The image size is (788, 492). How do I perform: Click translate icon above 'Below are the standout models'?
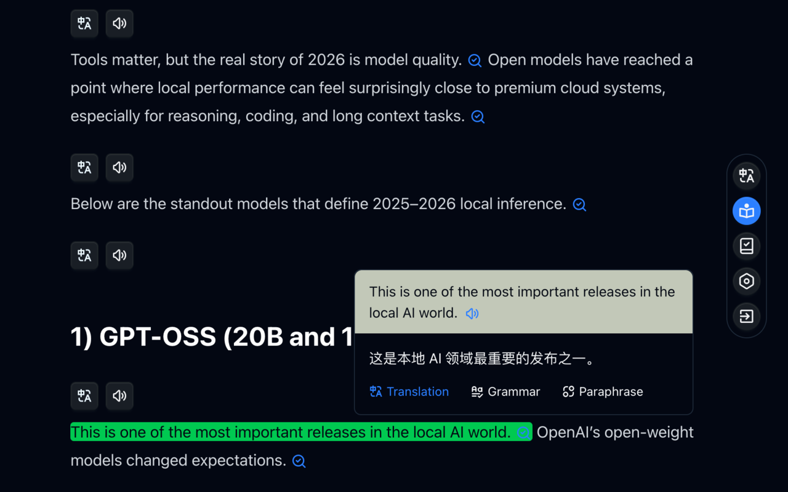tap(84, 167)
